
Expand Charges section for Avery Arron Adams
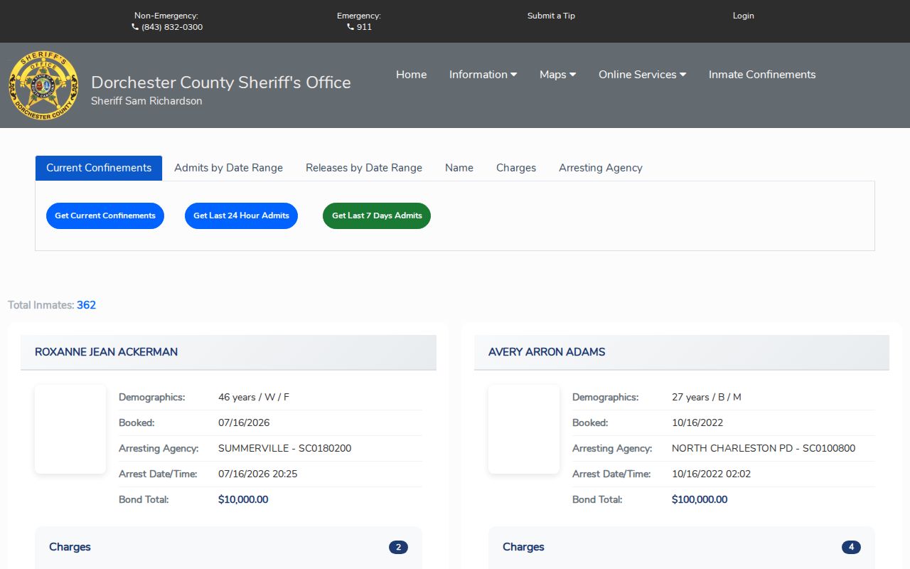682,547
